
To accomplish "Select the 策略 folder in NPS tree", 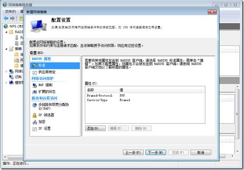I will coord(16,49).
